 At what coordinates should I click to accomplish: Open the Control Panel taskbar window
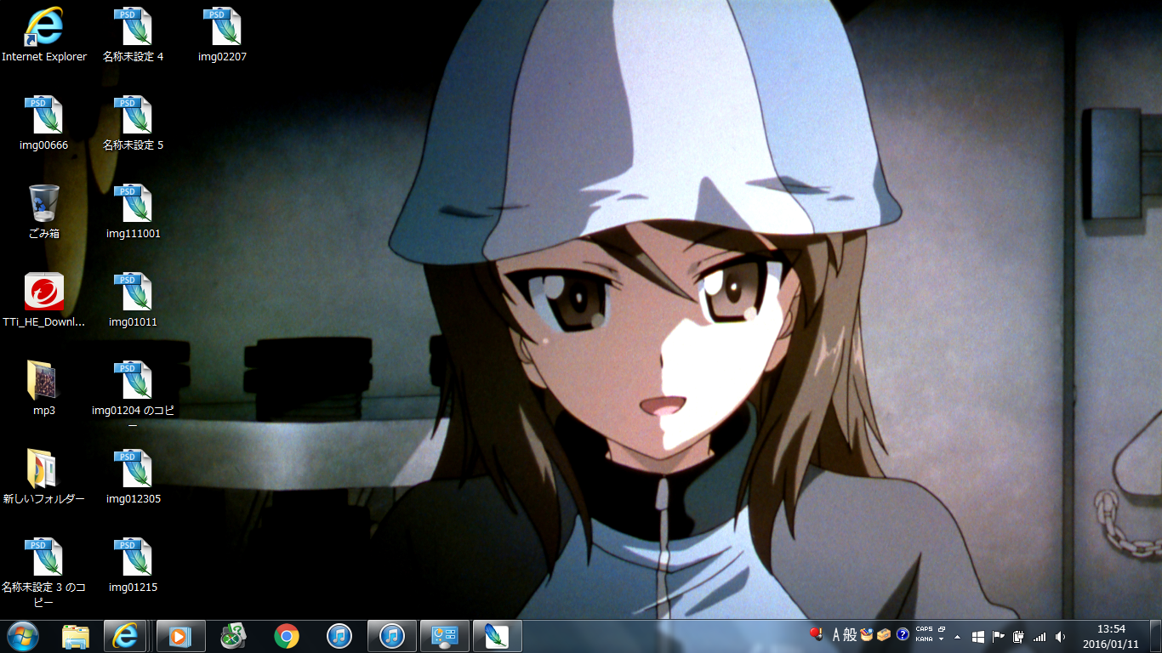pyautogui.click(x=445, y=636)
